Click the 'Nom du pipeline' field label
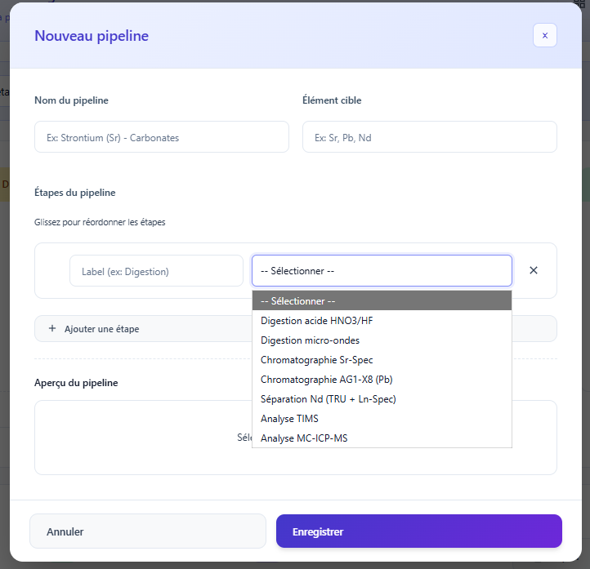Screen dimensions: 590x569 point(71,100)
